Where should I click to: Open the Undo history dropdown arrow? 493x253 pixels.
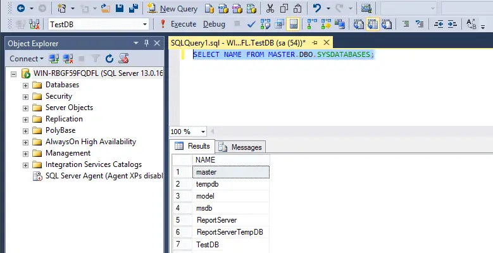tap(328, 8)
